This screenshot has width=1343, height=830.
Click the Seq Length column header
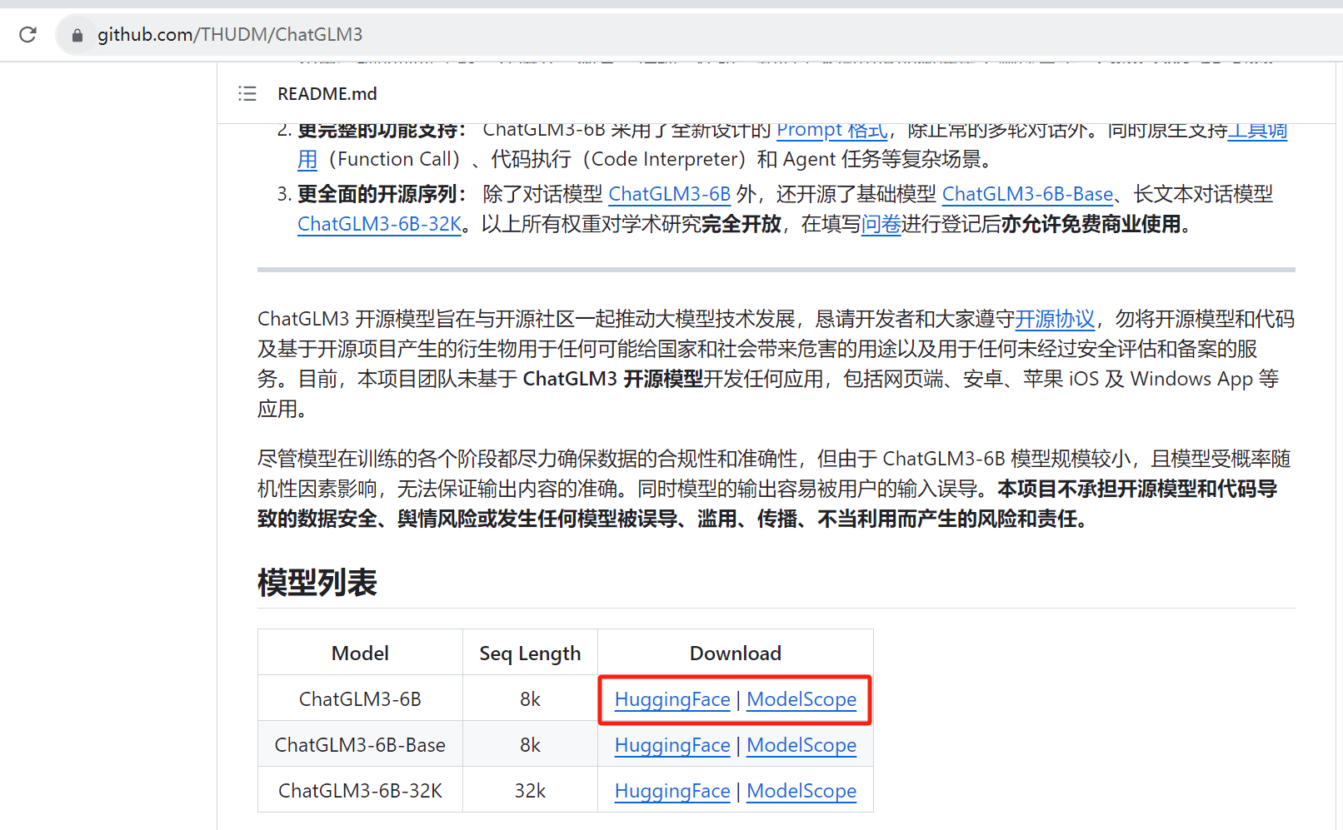tap(530, 654)
